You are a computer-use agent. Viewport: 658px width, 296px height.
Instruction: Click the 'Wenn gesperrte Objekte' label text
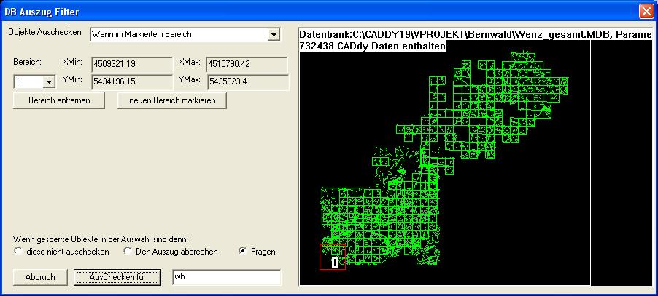tap(101, 239)
